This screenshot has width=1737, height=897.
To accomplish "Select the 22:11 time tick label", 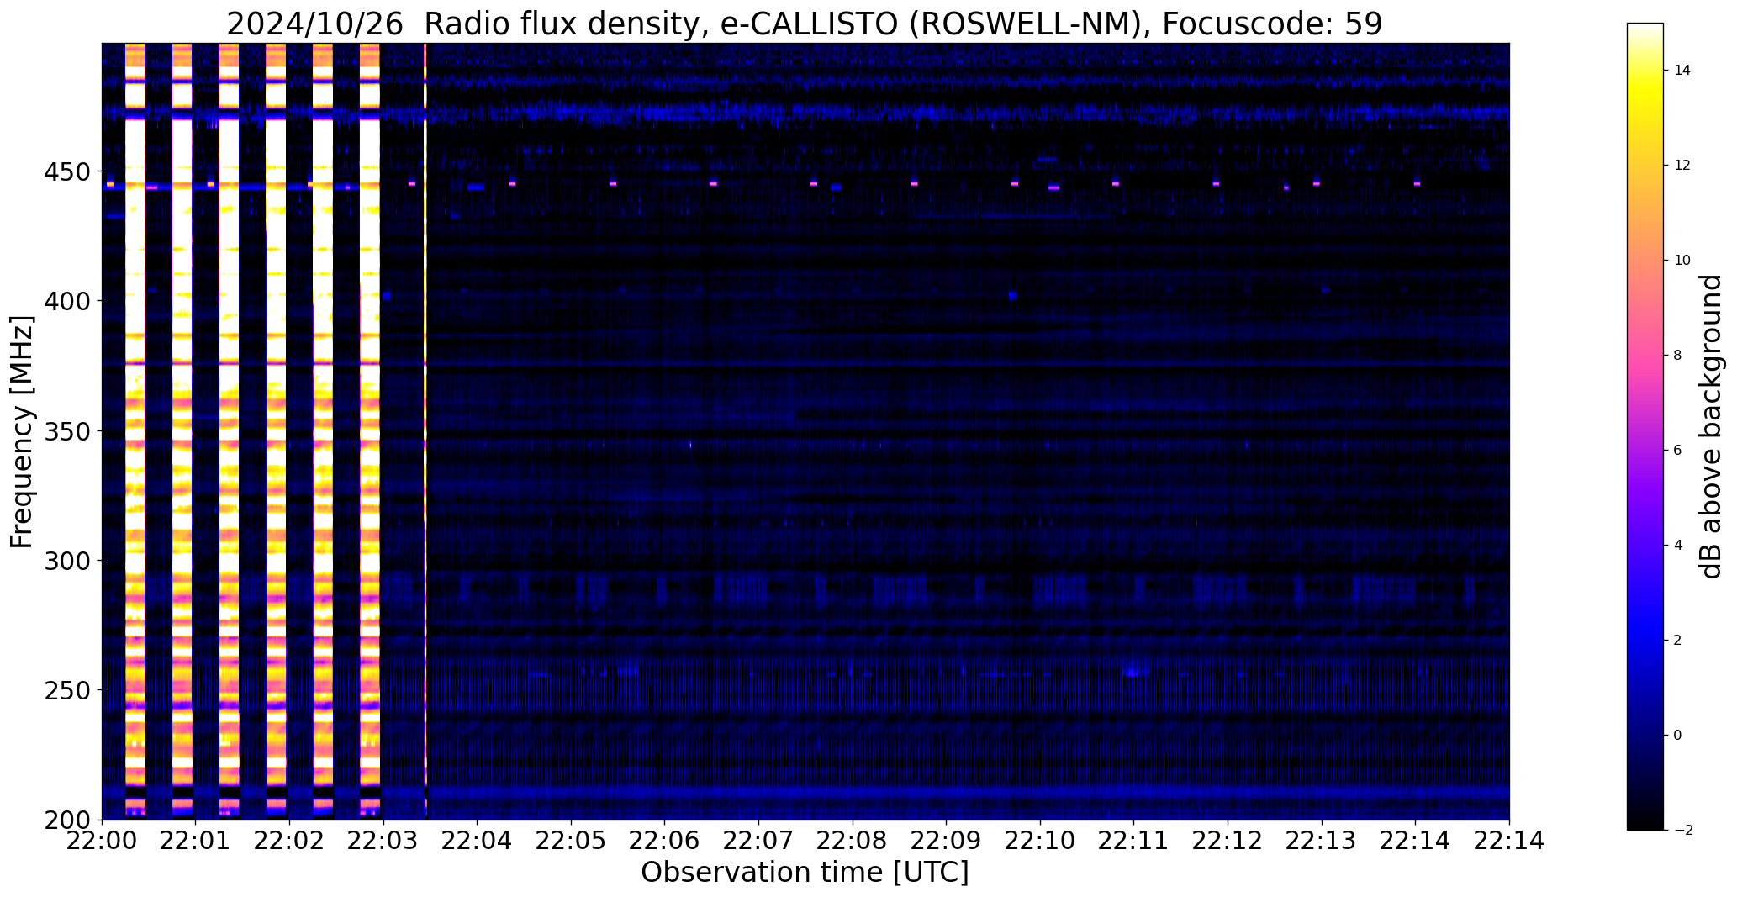I will click(1134, 841).
